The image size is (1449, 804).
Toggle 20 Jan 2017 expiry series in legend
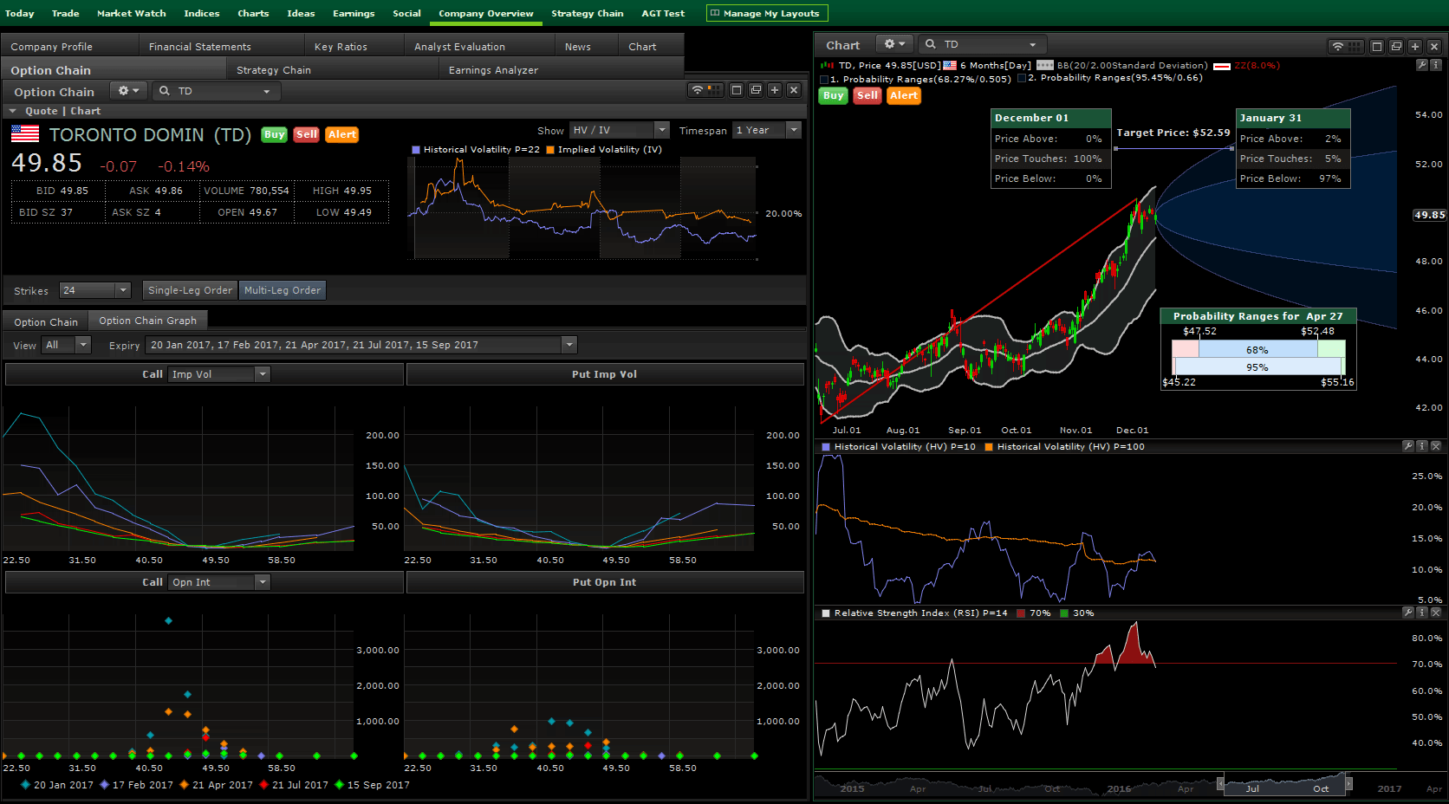[x=57, y=785]
